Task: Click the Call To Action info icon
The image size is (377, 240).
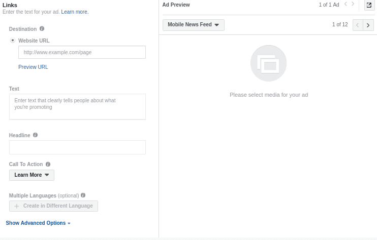Action: coord(48,165)
